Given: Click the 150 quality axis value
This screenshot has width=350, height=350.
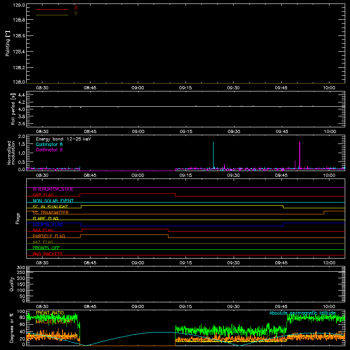Looking at the screenshot, I should 21,284.
